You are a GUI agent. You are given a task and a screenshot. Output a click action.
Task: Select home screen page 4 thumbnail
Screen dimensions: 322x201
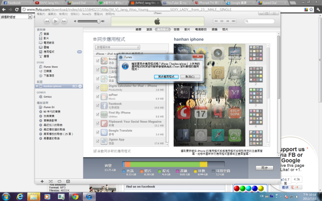256,117
